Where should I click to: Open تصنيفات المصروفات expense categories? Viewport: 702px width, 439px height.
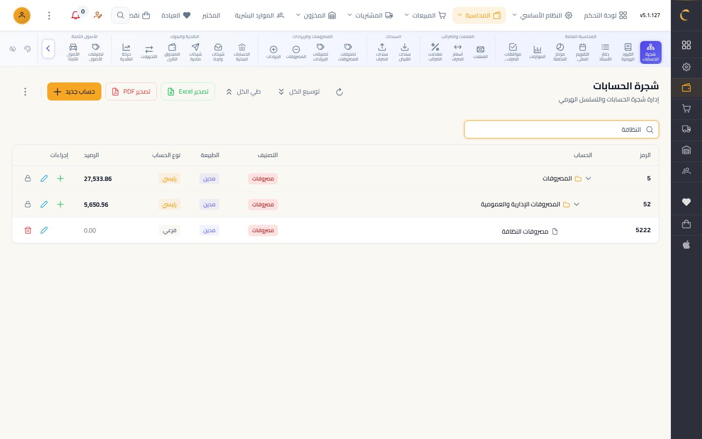coord(348,52)
